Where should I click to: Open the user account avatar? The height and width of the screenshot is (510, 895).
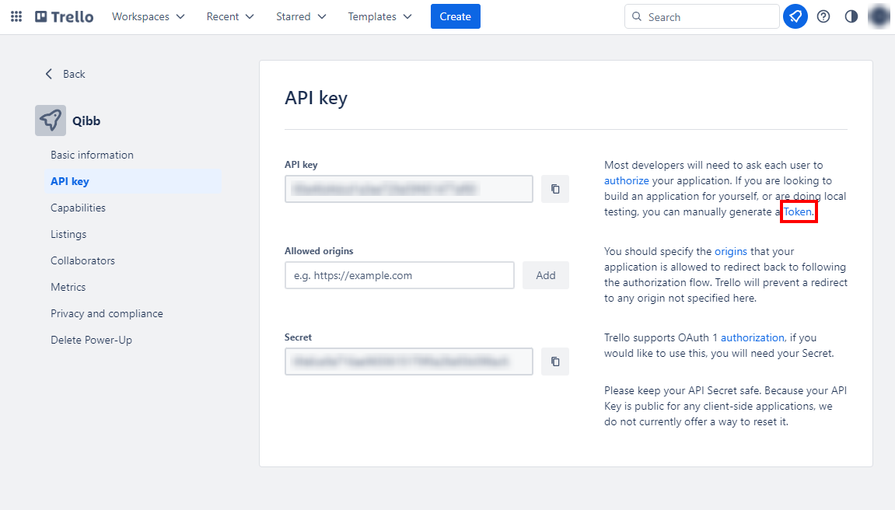click(x=879, y=16)
